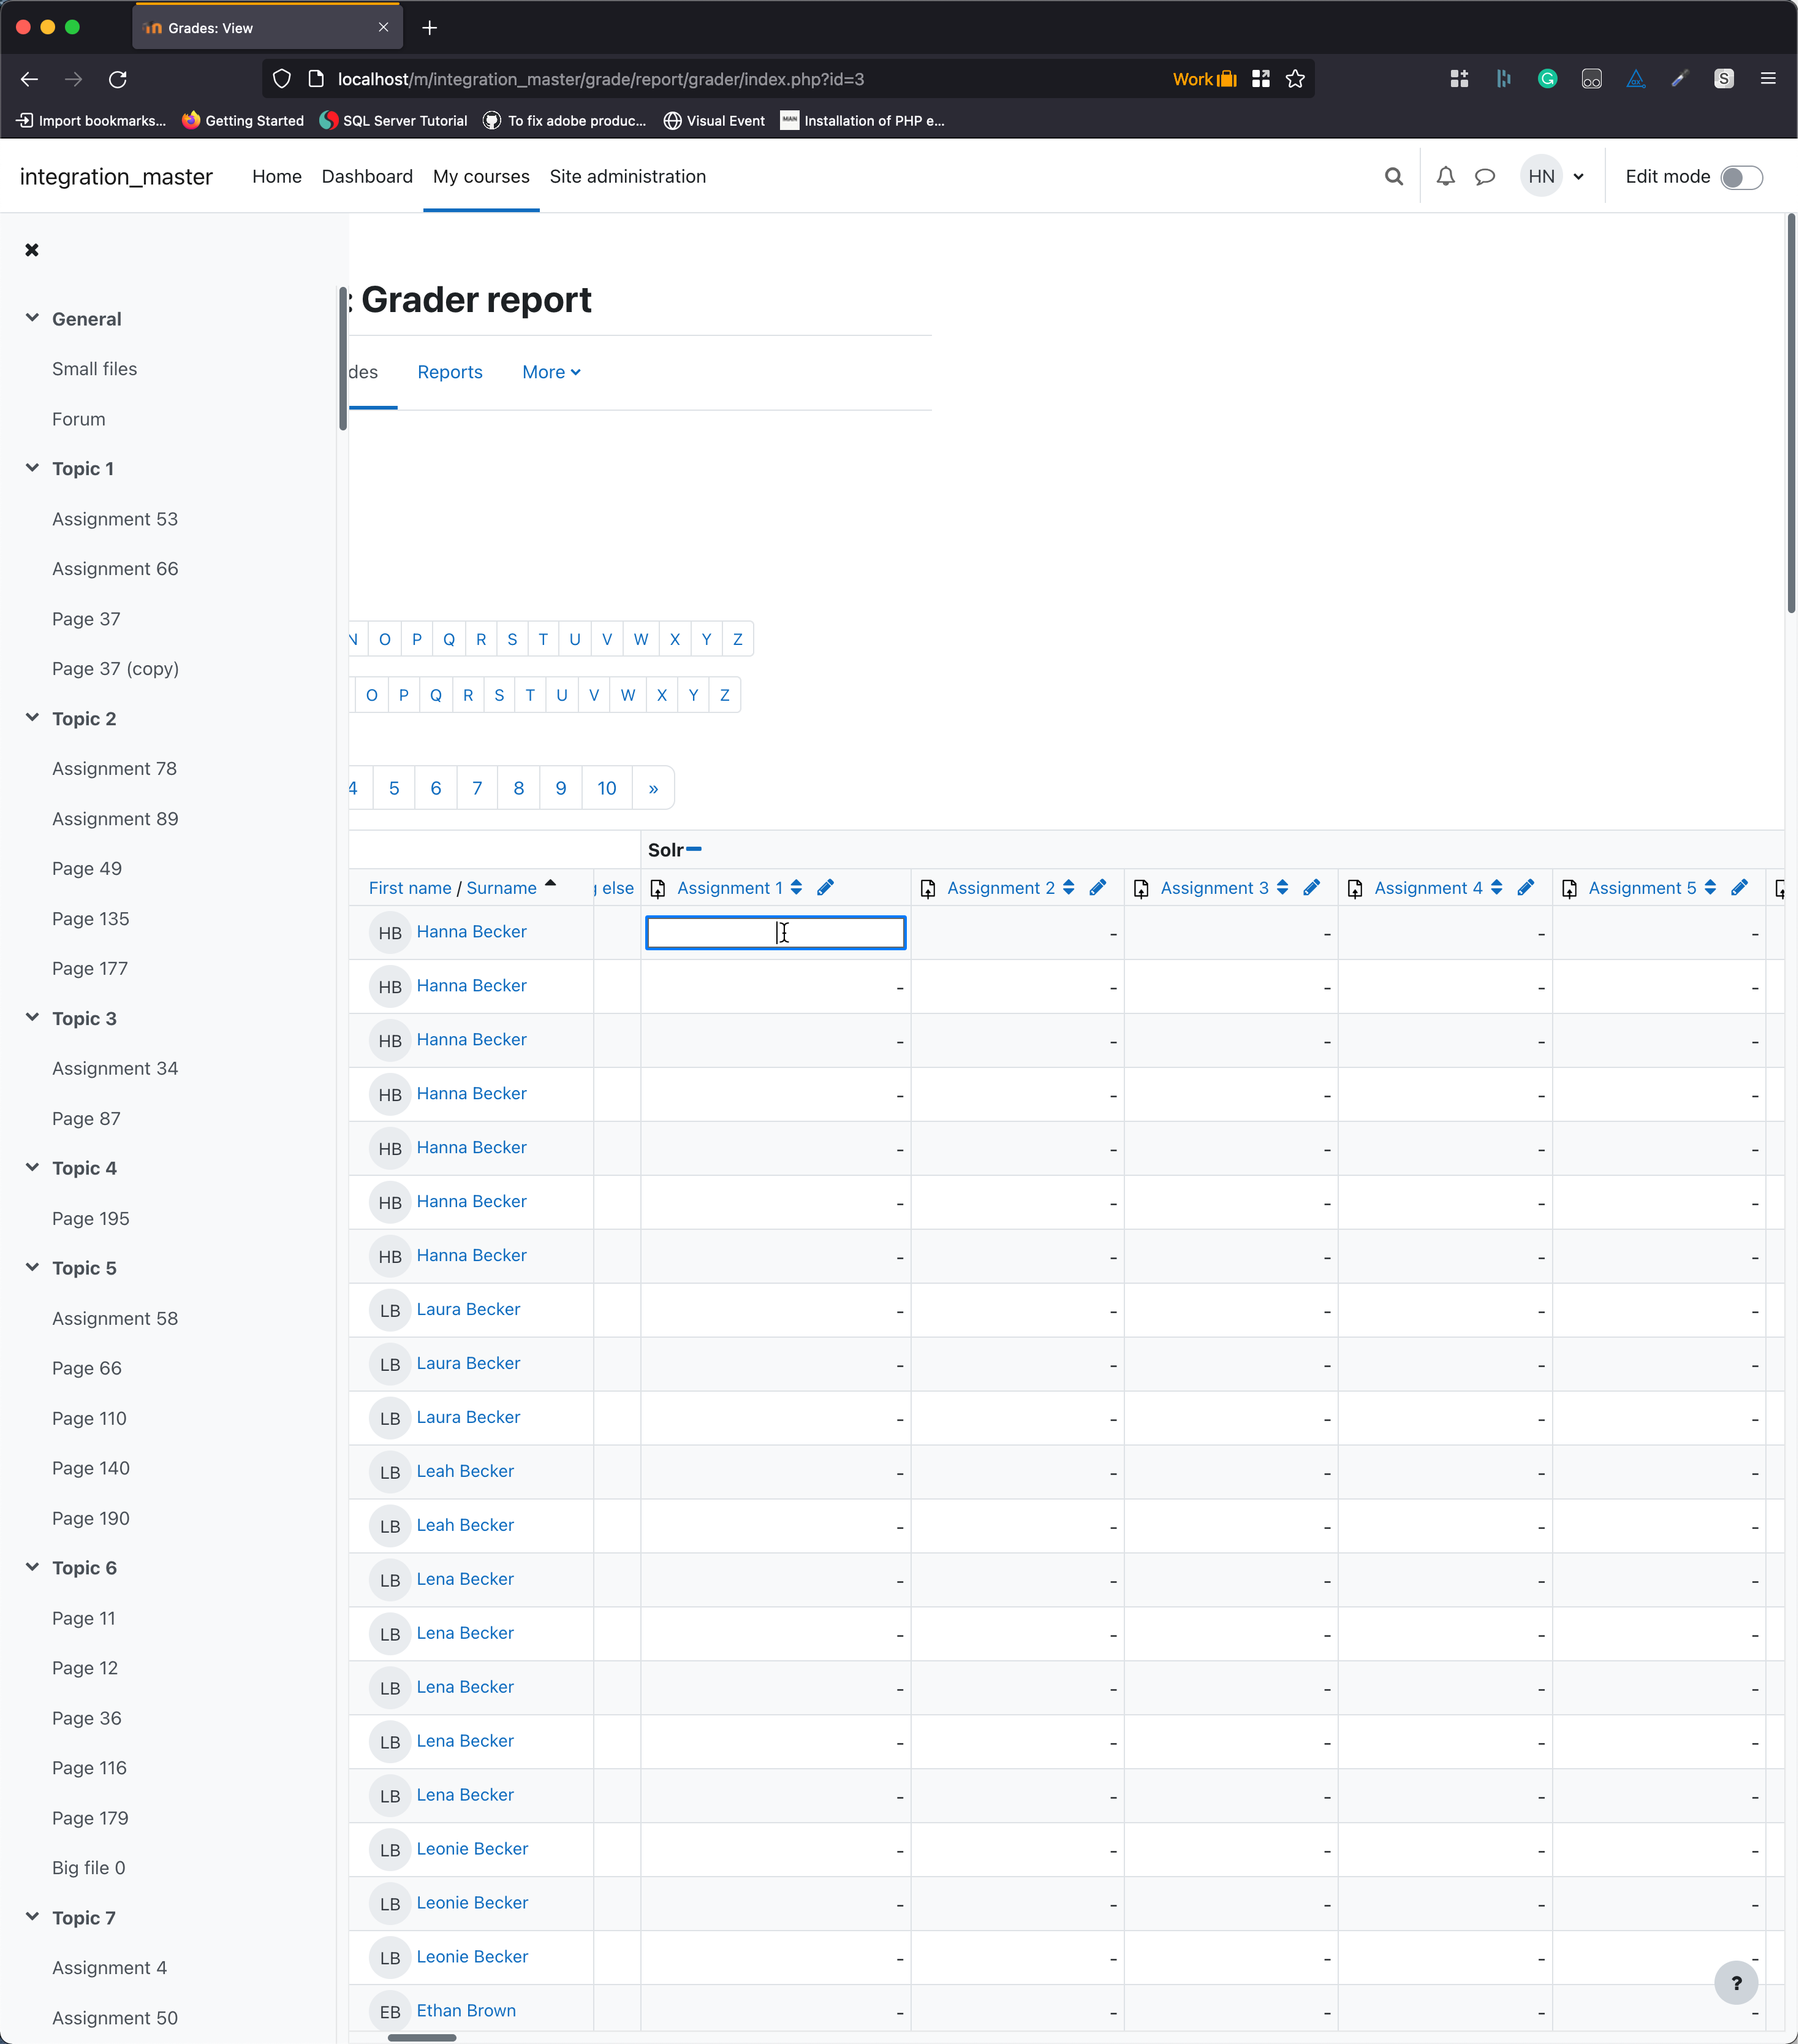Toggle Edit mode switch
Viewport: 1799px width, 2044px height.
(1742, 177)
